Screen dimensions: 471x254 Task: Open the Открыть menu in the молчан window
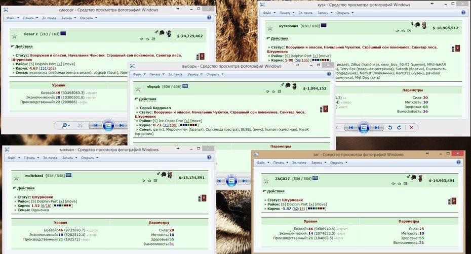90,158
